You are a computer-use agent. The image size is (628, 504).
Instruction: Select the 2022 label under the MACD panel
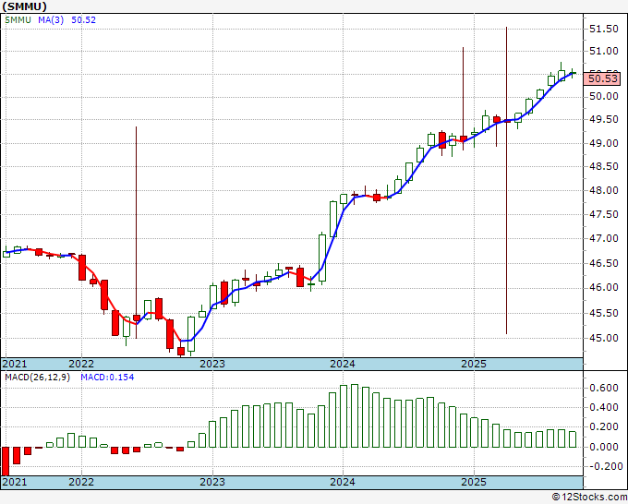pyautogui.click(x=81, y=482)
